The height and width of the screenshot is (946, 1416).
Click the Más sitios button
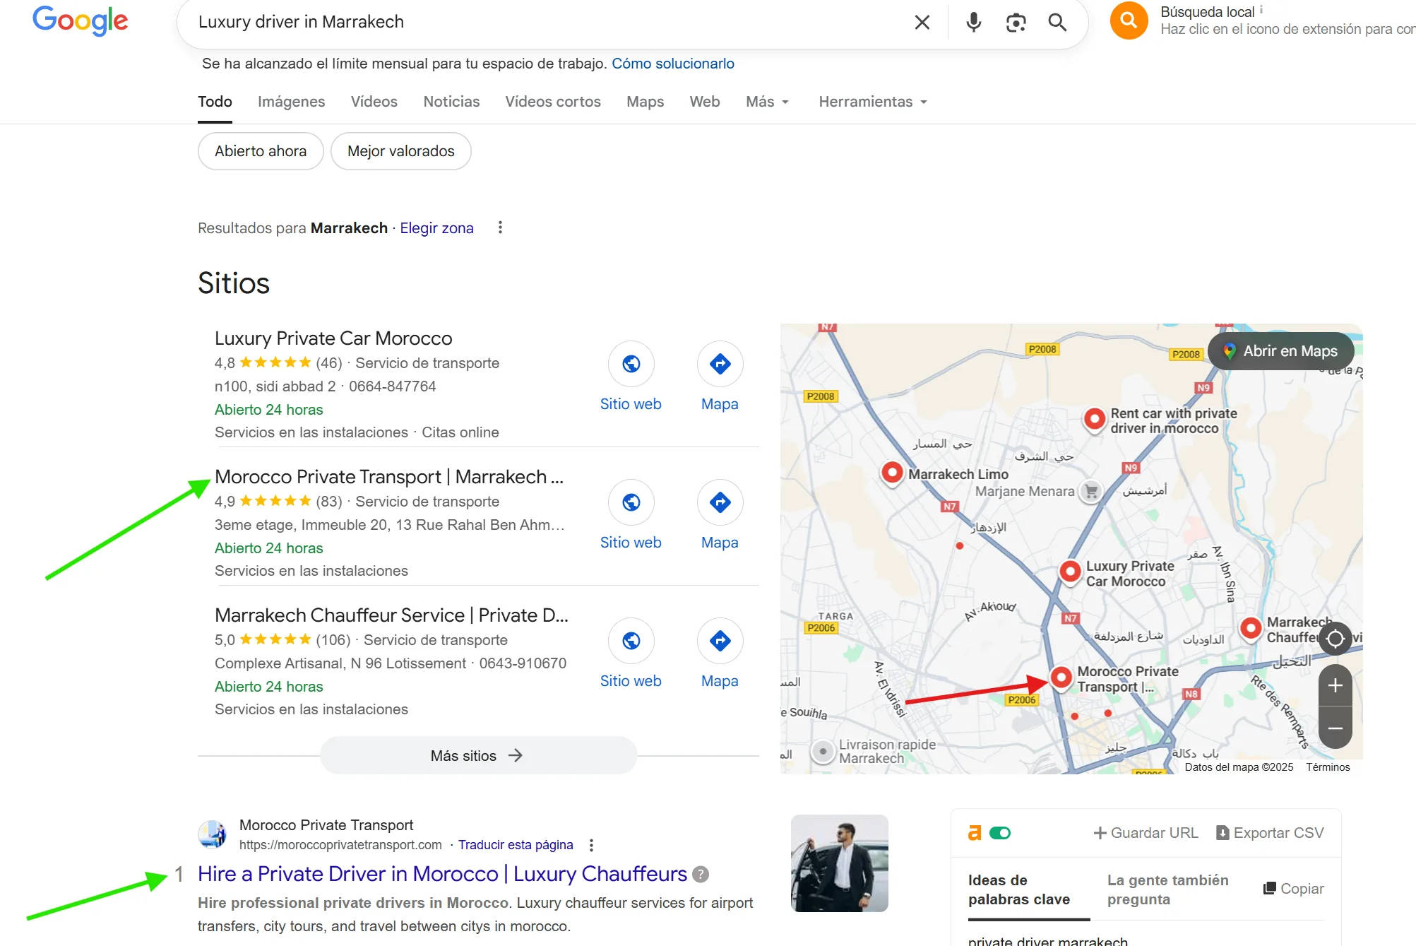pyautogui.click(x=478, y=755)
